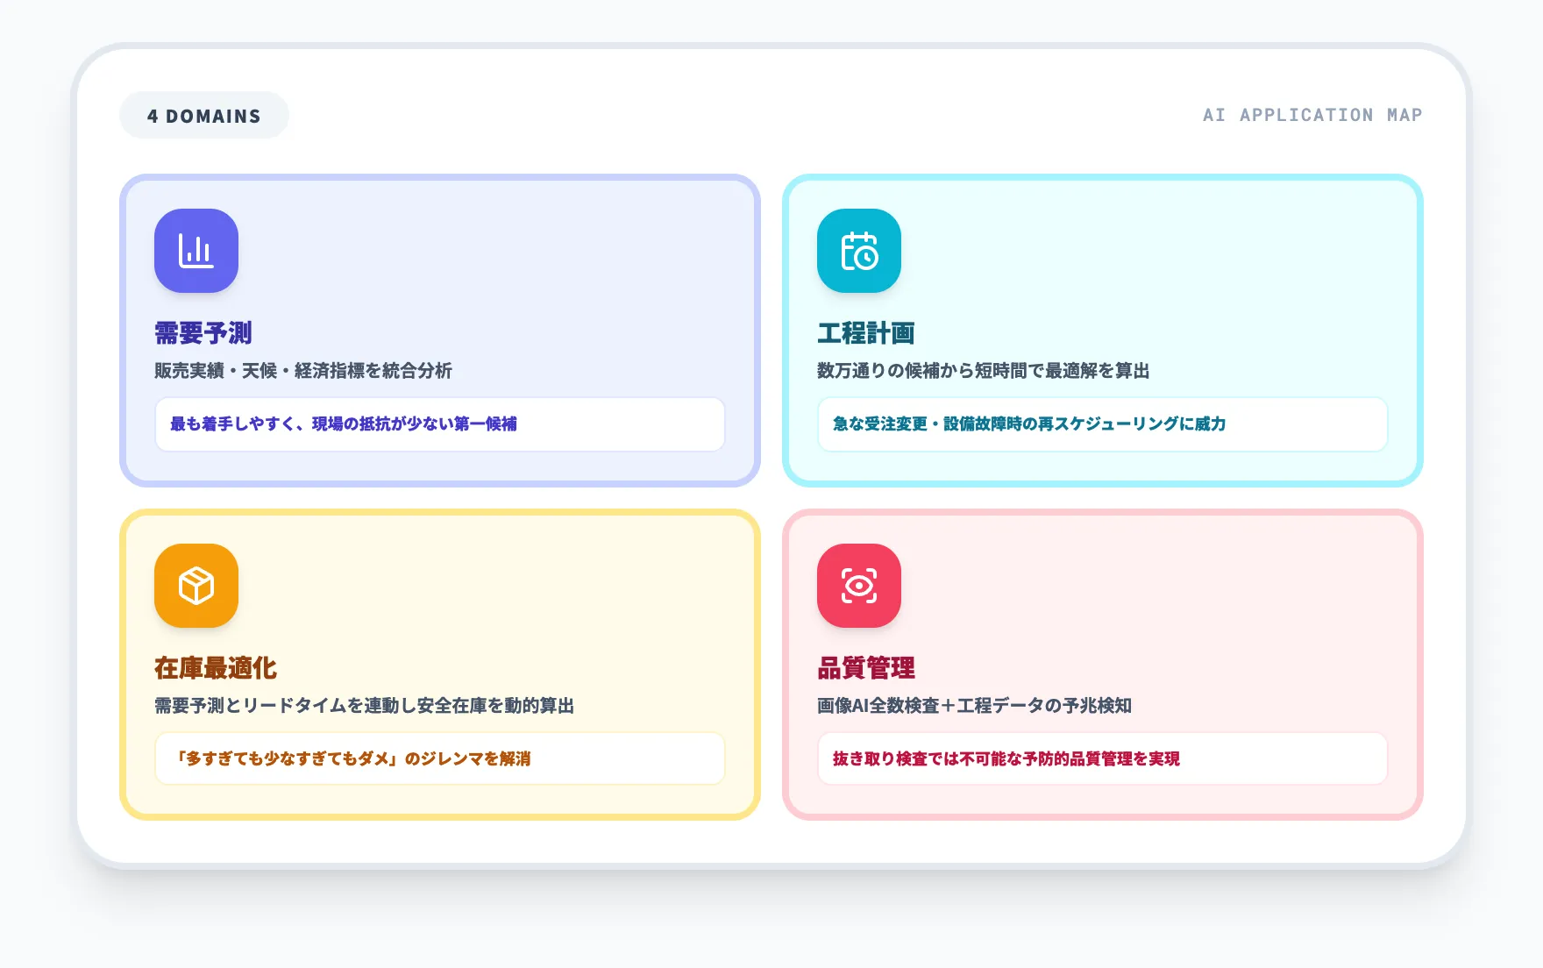Click the 品質管理 heading text

tap(864, 668)
